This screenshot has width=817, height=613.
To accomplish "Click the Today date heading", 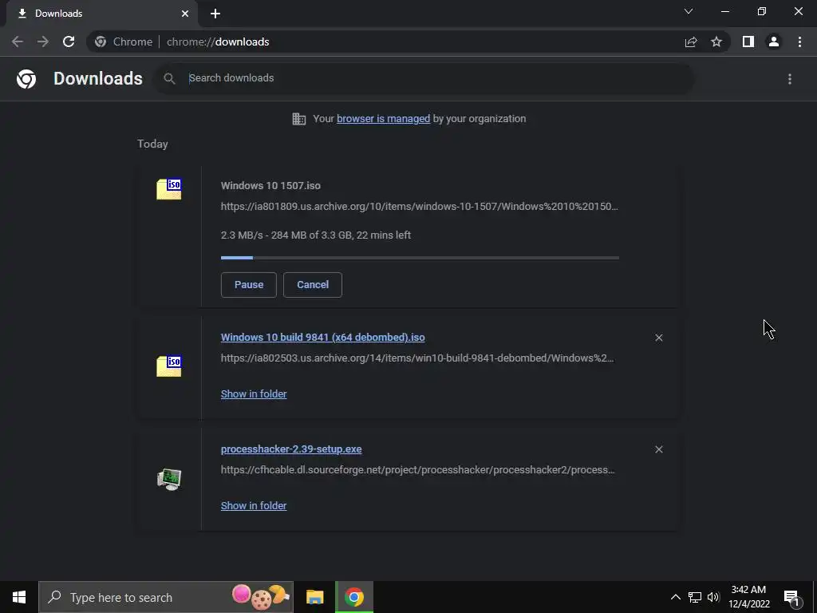I will tap(152, 144).
